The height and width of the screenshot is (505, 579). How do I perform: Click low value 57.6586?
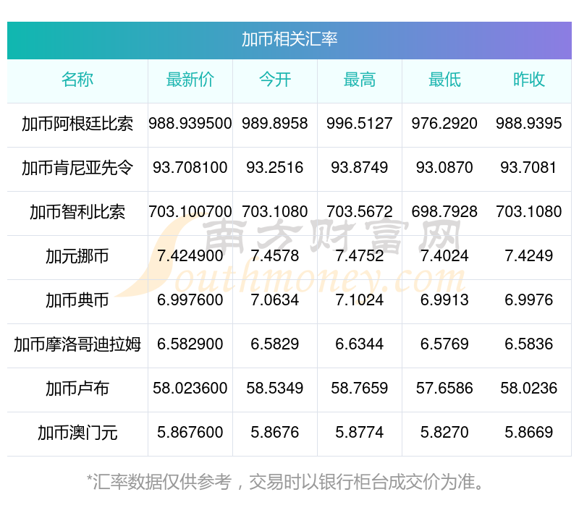point(444,389)
